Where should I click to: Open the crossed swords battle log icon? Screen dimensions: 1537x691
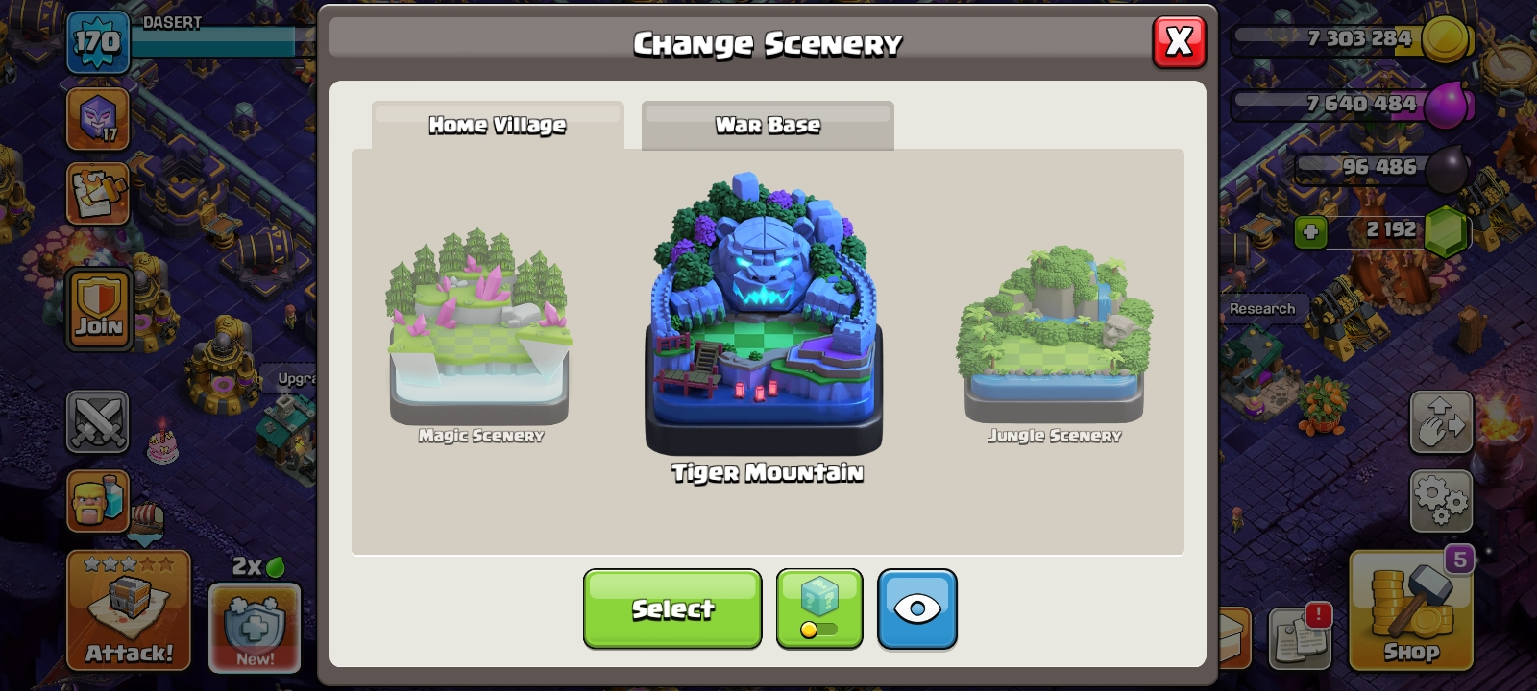pyautogui.click(x=98, y=421)
